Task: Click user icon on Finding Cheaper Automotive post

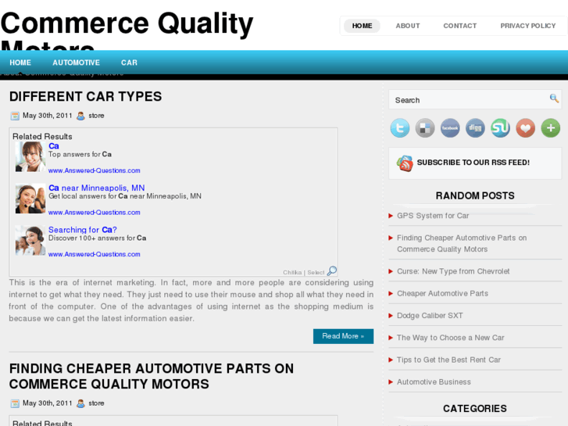Action: pos(80,403)
